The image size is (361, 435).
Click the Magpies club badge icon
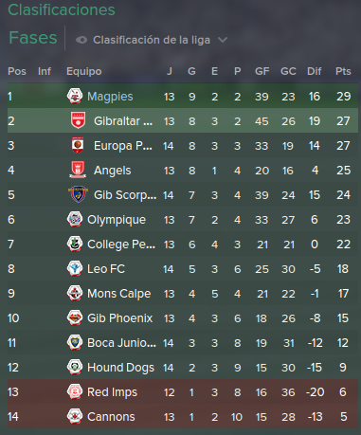pyautogui.click(x=75, y=96)
